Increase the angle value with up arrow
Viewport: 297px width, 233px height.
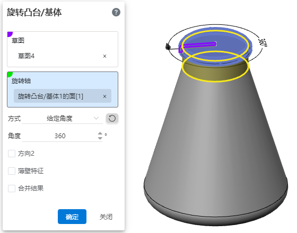coord(100,133)
